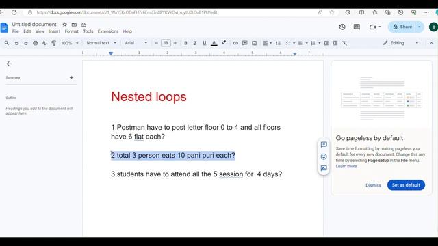Add page to browser favorites star
The width and height of the screenshot is (438, 246).
[x=331, y=12]
